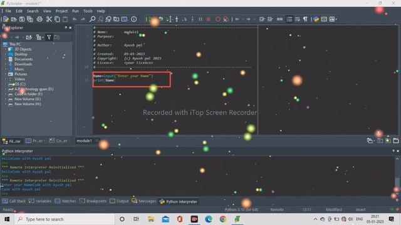The image size is (401, 225).
Task: Click the Save All toolbar icon
Action: [x=30, y=19]
